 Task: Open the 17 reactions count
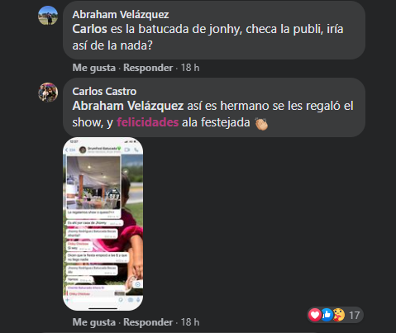pos(355,316)
